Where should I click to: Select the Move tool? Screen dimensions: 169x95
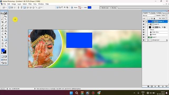pyautogui.click(x=6, y=17)
